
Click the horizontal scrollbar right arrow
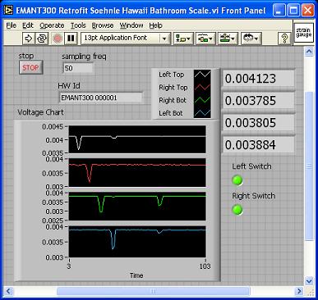[300, 291]
